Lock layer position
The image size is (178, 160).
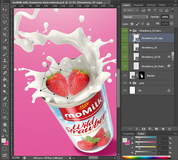[143, 24]
